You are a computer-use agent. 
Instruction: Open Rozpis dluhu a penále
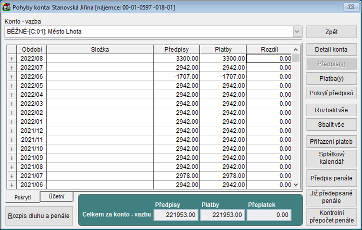click(39, 215)
